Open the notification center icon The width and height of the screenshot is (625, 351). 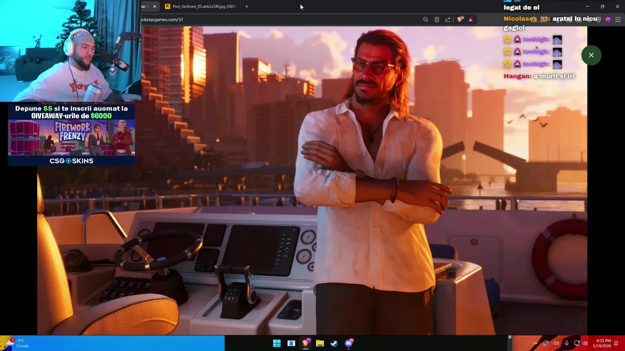point(617,343)
